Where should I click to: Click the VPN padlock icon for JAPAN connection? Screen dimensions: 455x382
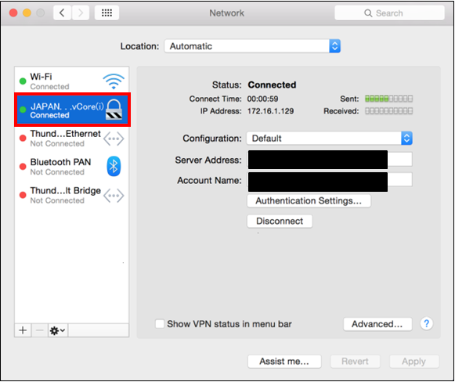pyautogui.click(x=114, y=110)
